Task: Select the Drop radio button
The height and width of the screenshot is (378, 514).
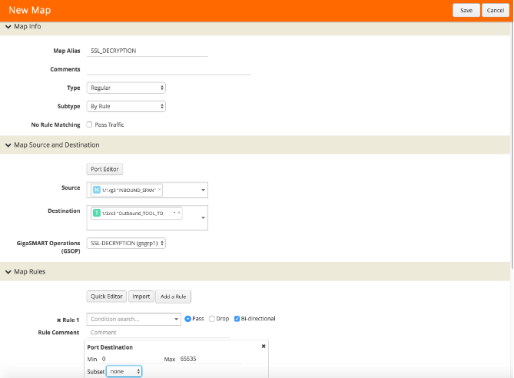Action: click(x=212, y=319)
